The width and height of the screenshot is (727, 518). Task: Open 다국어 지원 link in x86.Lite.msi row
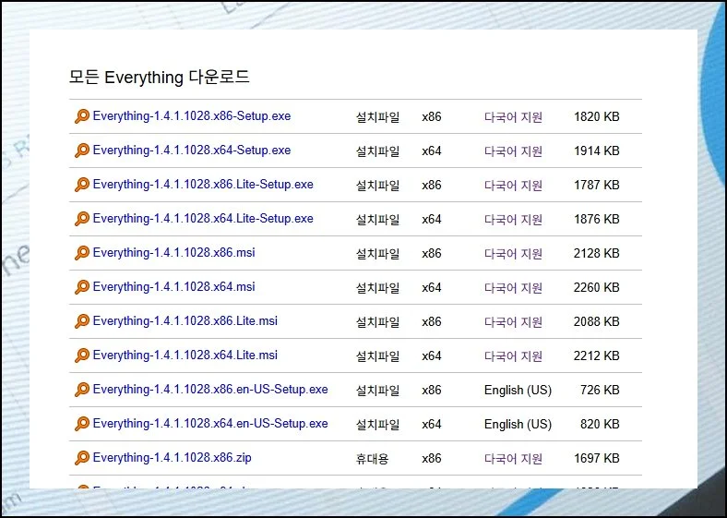[x=513, y=322]
